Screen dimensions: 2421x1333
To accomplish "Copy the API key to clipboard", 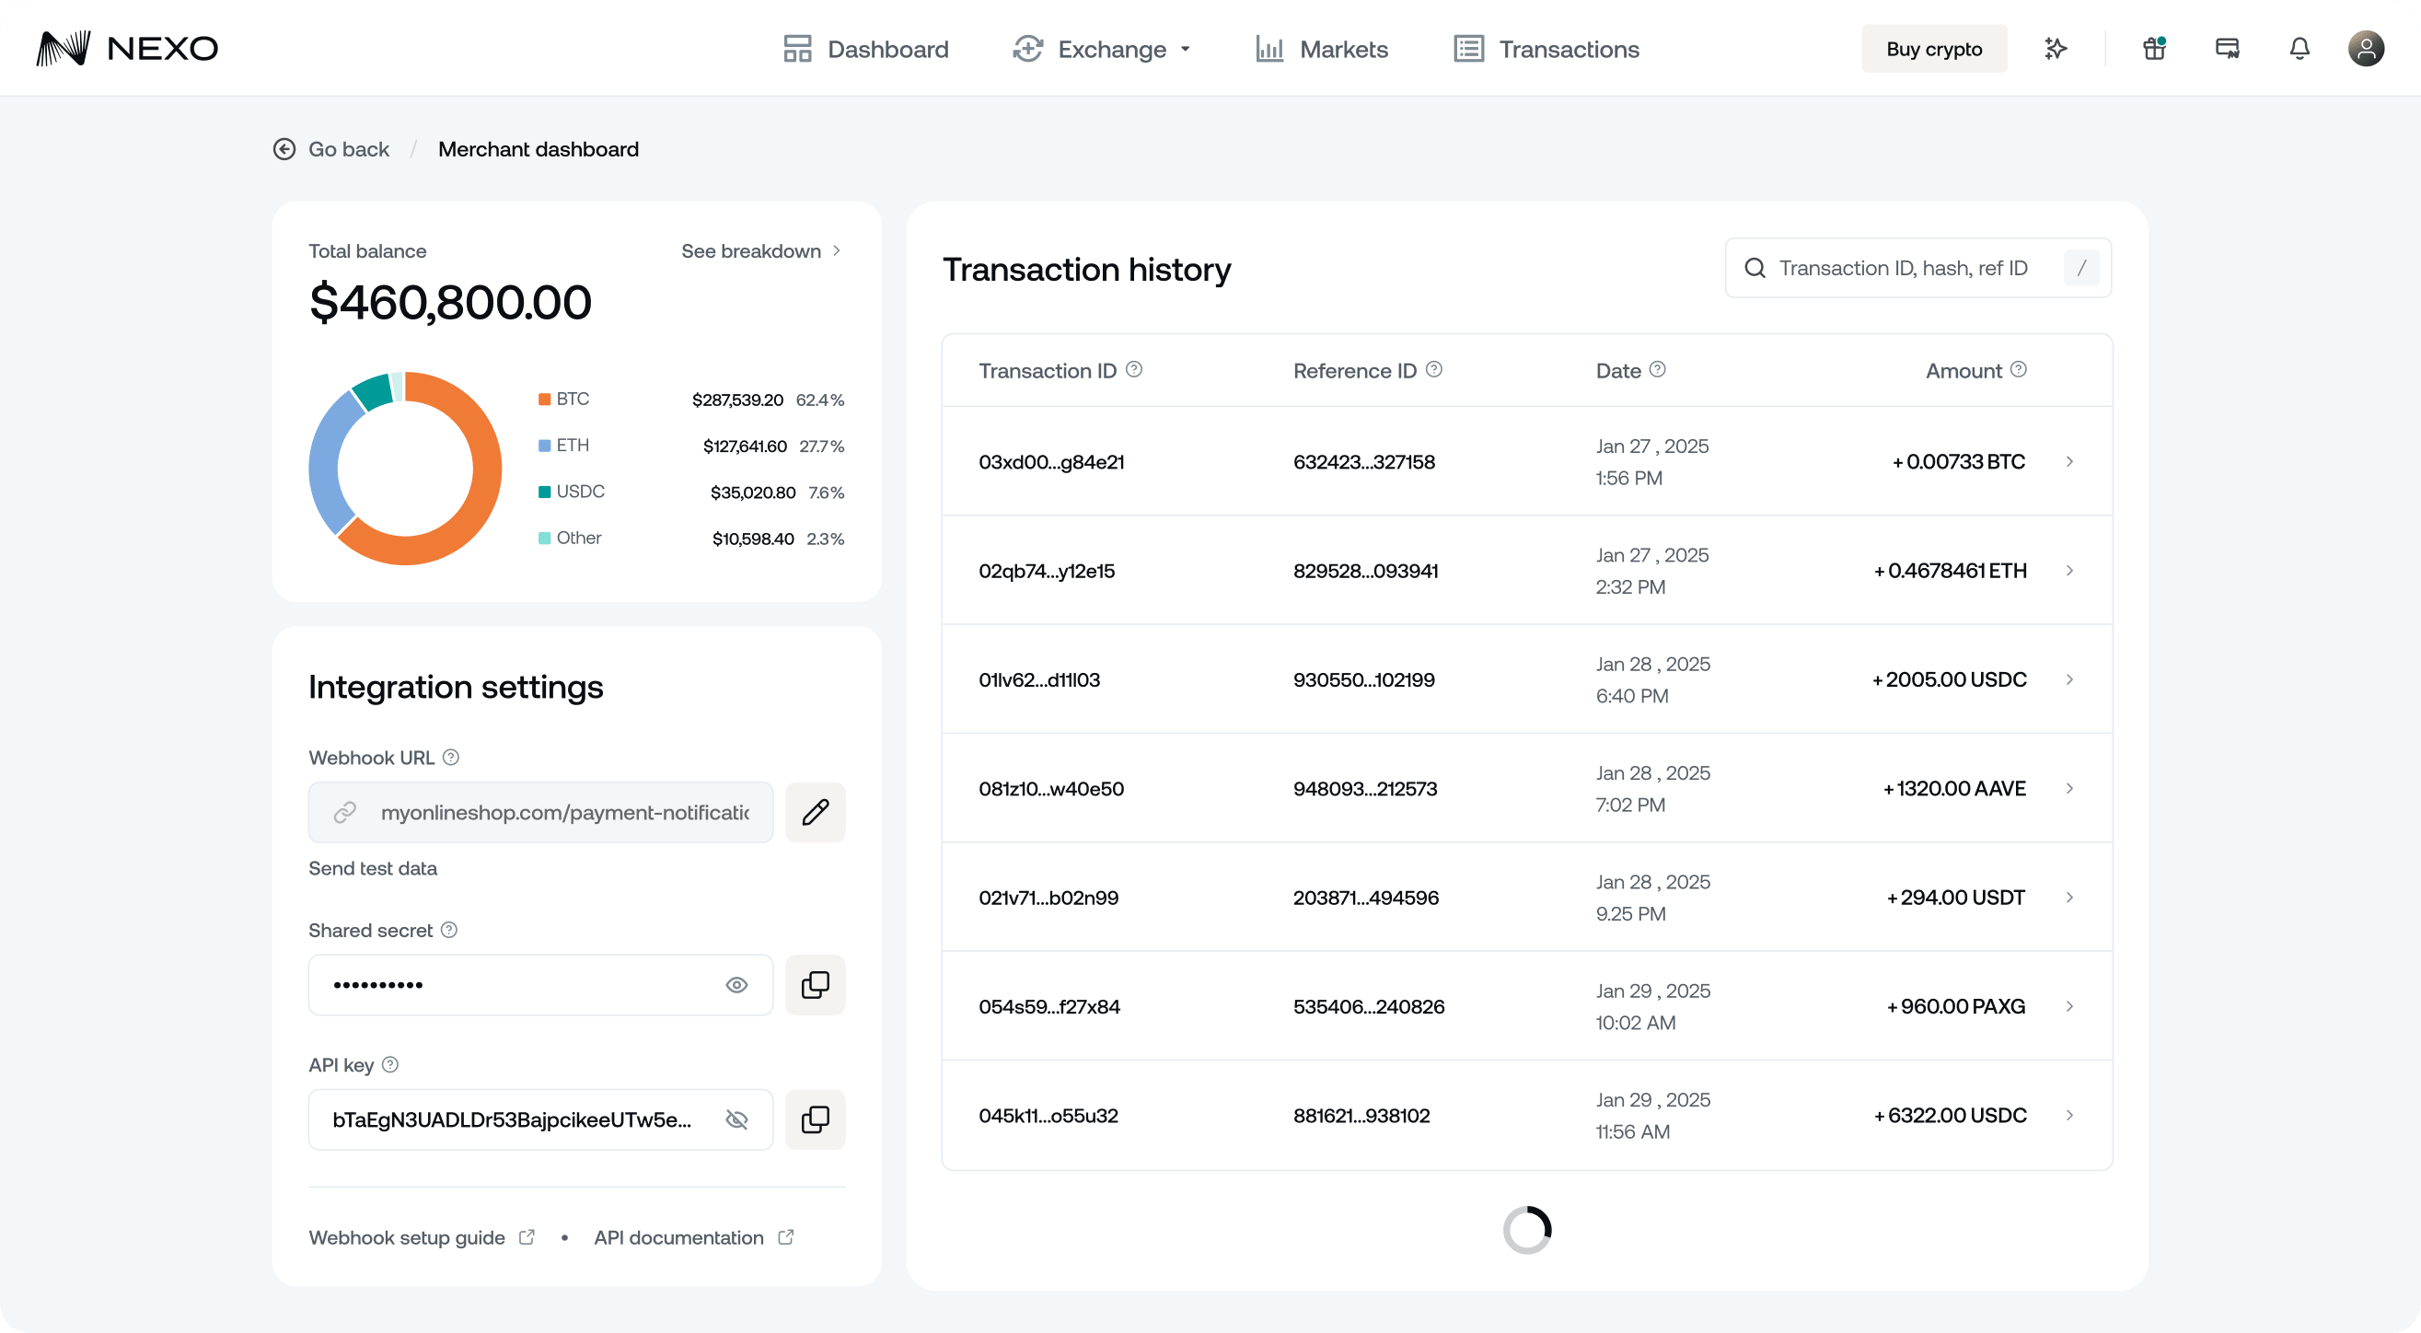I will point(815,1119).
